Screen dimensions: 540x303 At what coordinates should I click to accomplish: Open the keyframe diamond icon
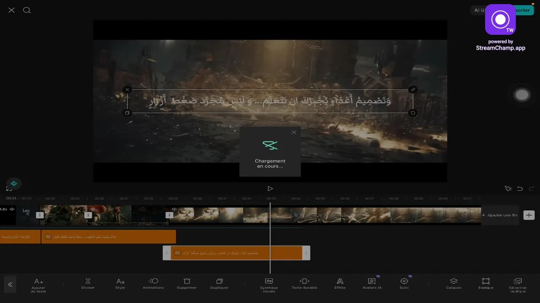[x=508, y=189]
